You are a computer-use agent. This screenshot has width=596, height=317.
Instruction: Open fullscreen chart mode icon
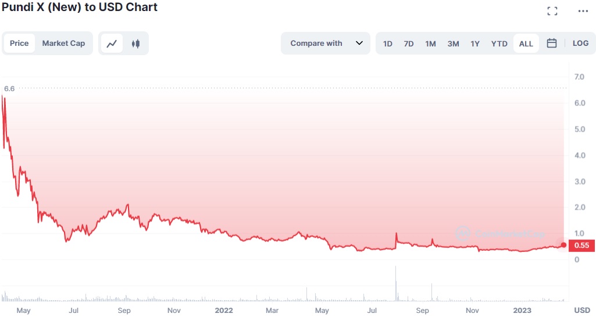point(552,11)
